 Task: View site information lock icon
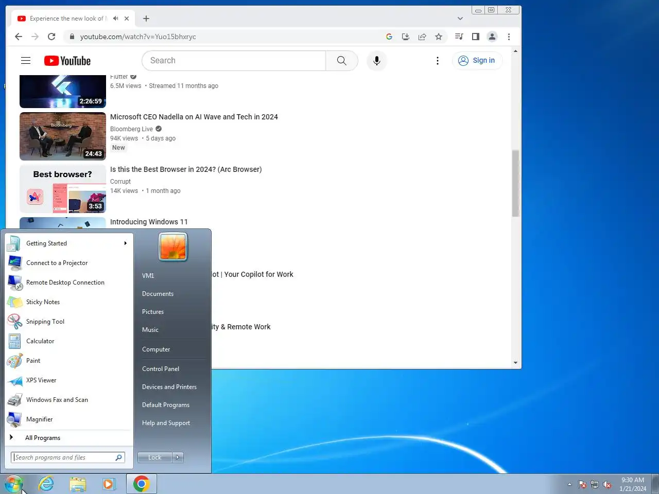pos(72,37)
